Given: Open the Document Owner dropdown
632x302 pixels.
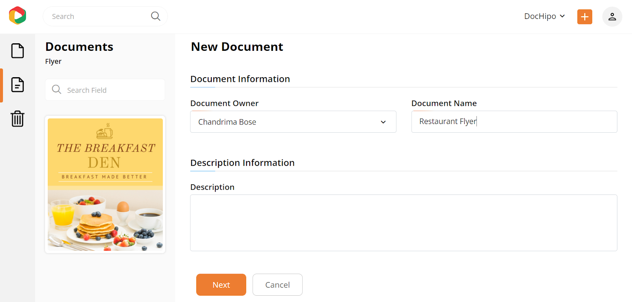Looking at the screenshot, I should [293, 122].
